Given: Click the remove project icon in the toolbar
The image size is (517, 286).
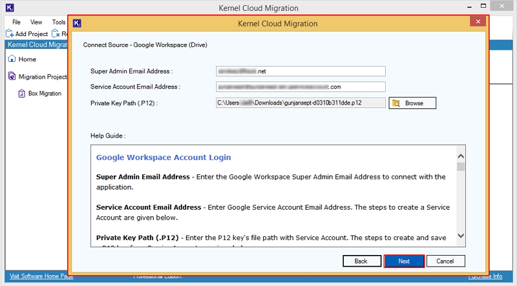Looking at the screenshot, I should (56, 34).
